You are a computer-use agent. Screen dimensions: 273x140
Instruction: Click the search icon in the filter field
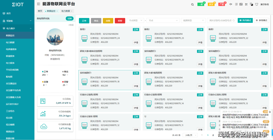[x=234, y=20]
